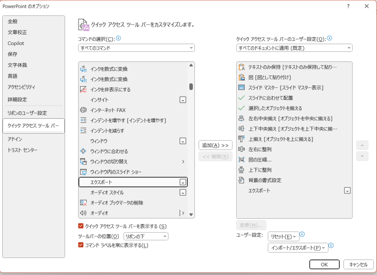Open the リセット dropdown button
The width and height of the screenshot is (377, 275).
(283, 236)
